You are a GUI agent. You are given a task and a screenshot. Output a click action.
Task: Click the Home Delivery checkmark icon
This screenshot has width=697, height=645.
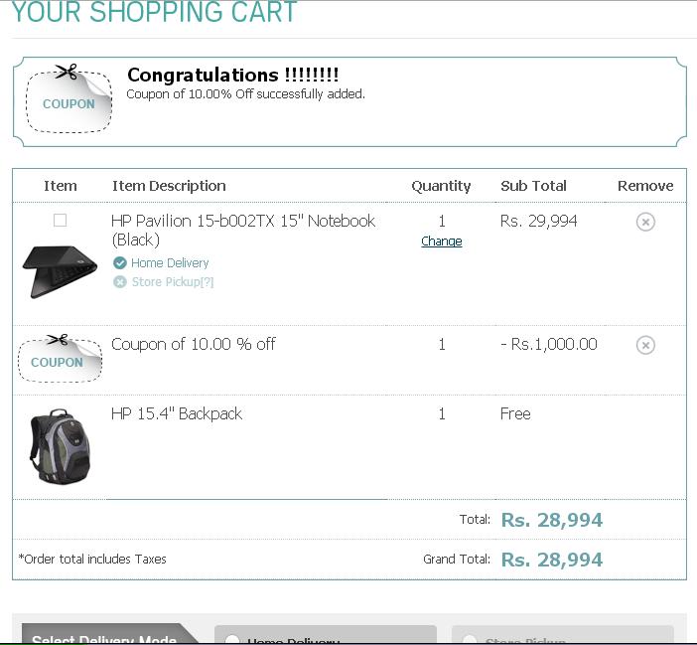click(x=119, y=263)
